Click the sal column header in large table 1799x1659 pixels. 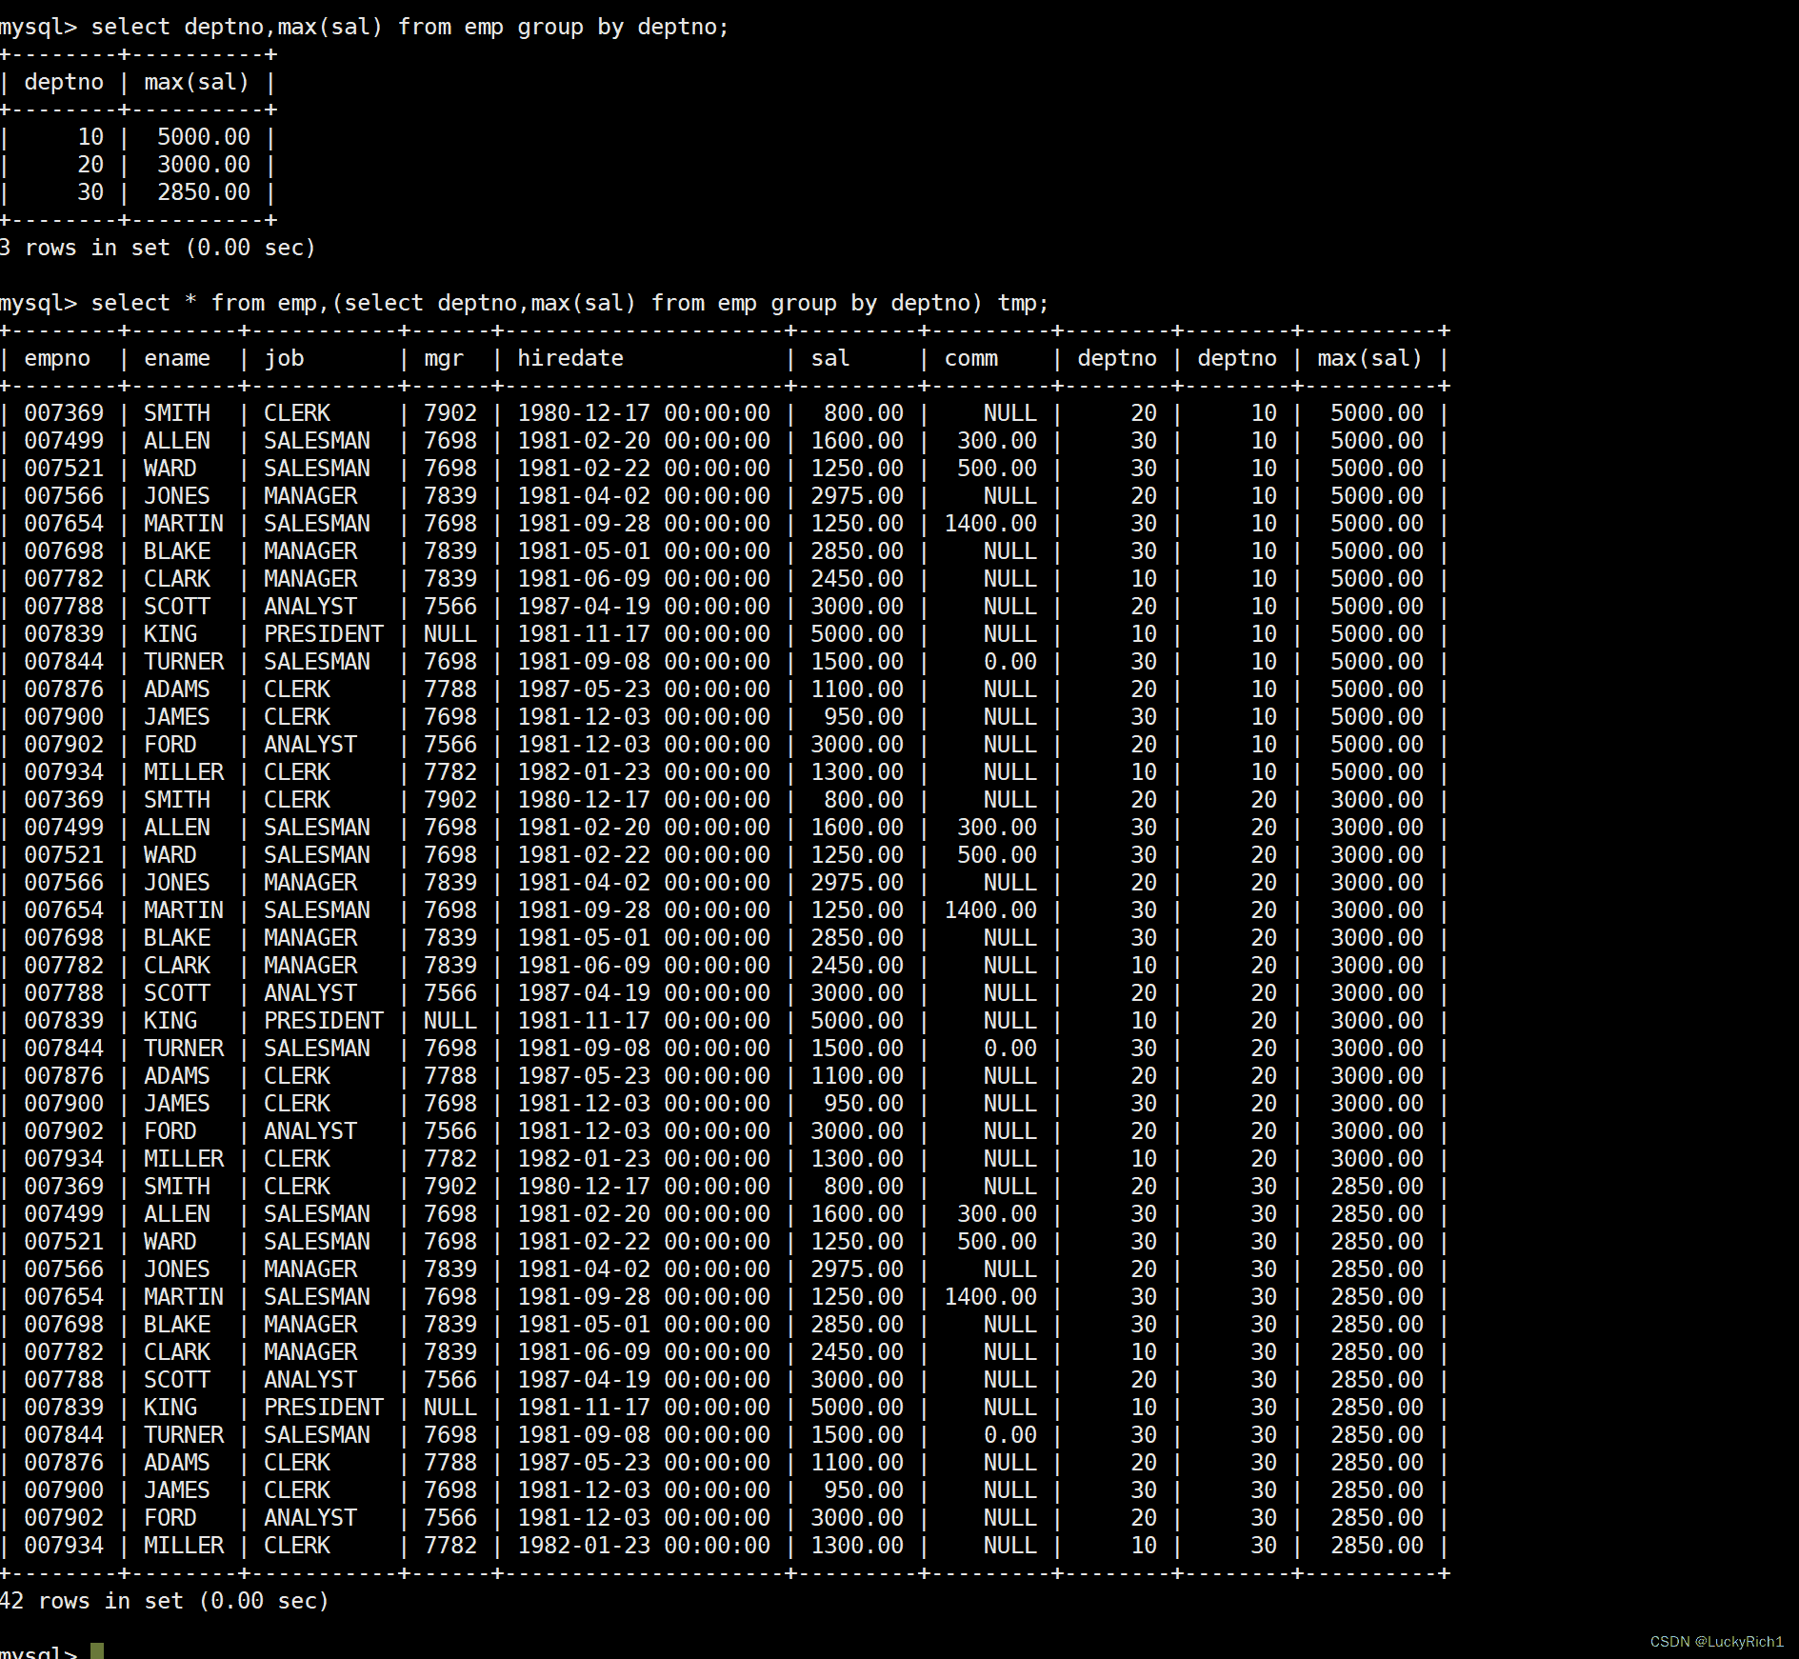[x=830, y=358]
